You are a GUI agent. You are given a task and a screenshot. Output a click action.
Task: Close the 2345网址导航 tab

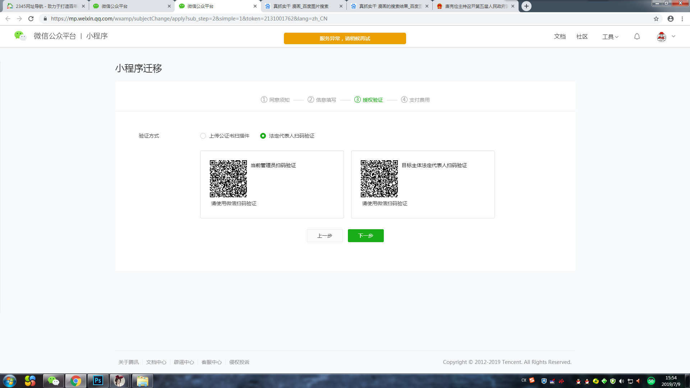pos(83,6)
